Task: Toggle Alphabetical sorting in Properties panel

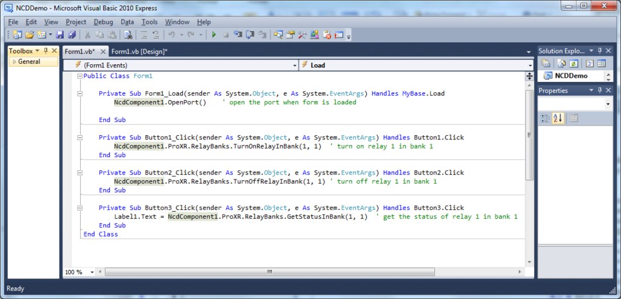Action: click(x=558, y=118)
